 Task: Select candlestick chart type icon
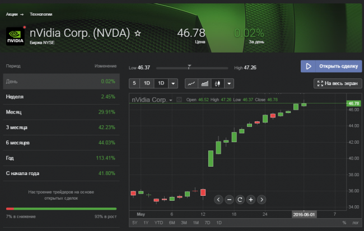point(217,83)
